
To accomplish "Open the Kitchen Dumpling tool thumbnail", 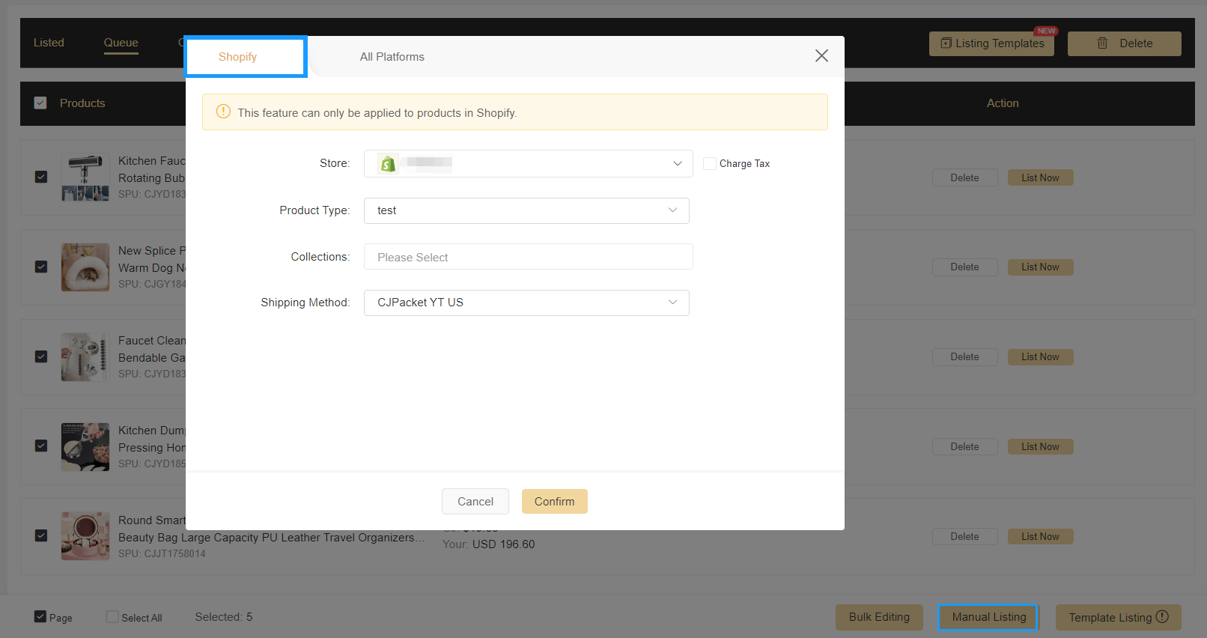I will (x=85, y=446).
